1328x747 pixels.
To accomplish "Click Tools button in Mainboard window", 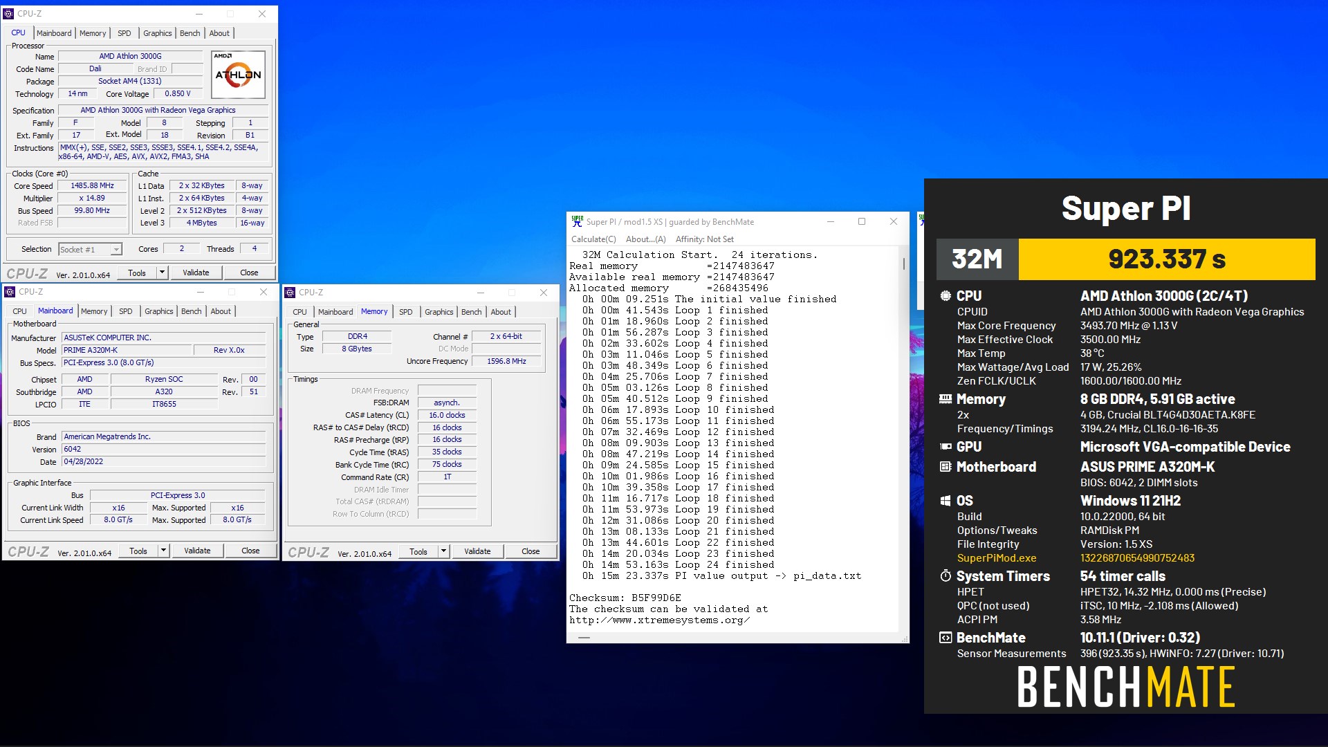I will [x=138, y=551].
